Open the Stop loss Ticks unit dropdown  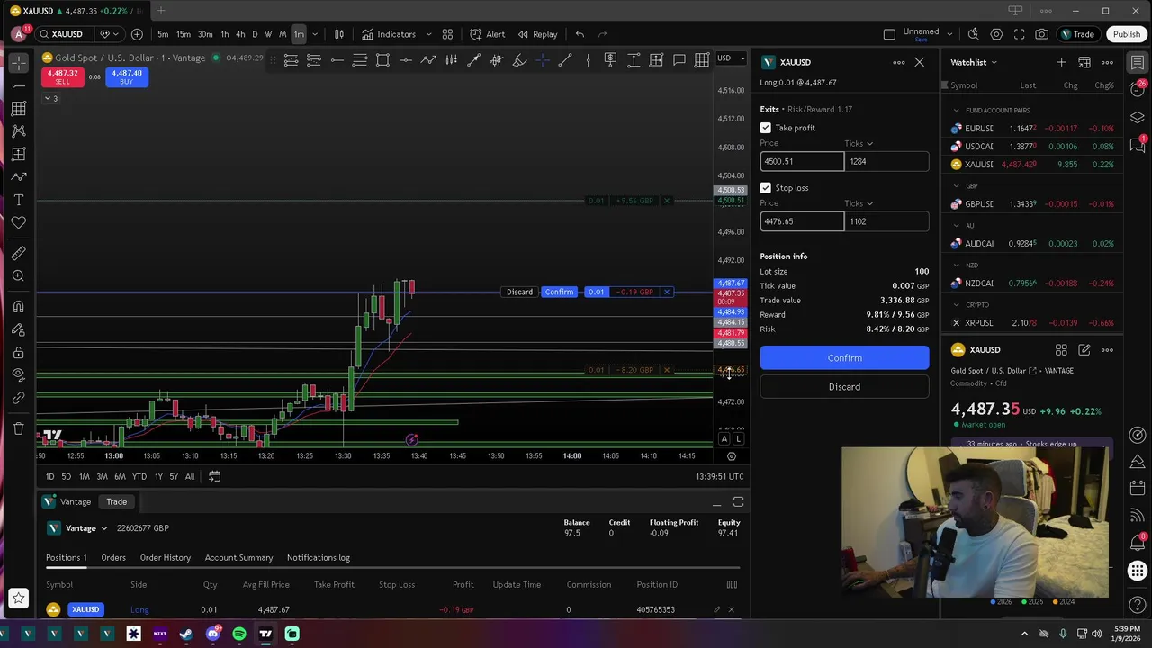(x=859, y=203)
